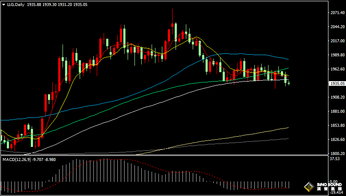
Task: Click the 0.00 MACD zero-level label
Action: (334, 182)
